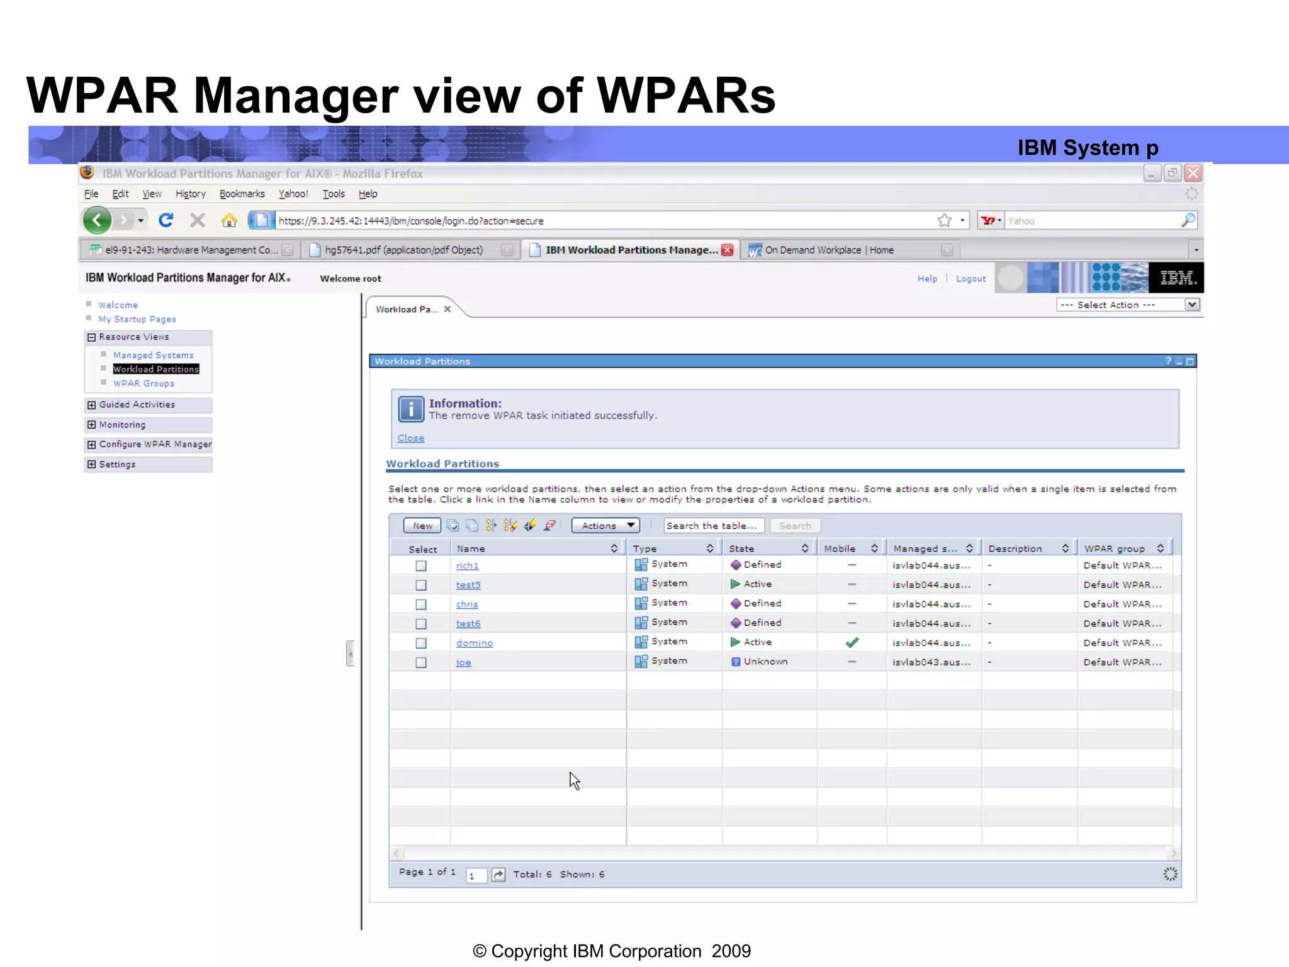Open the Actions dropdown menu
Screen dimensions: 1289x967
[x=605, y=526]
